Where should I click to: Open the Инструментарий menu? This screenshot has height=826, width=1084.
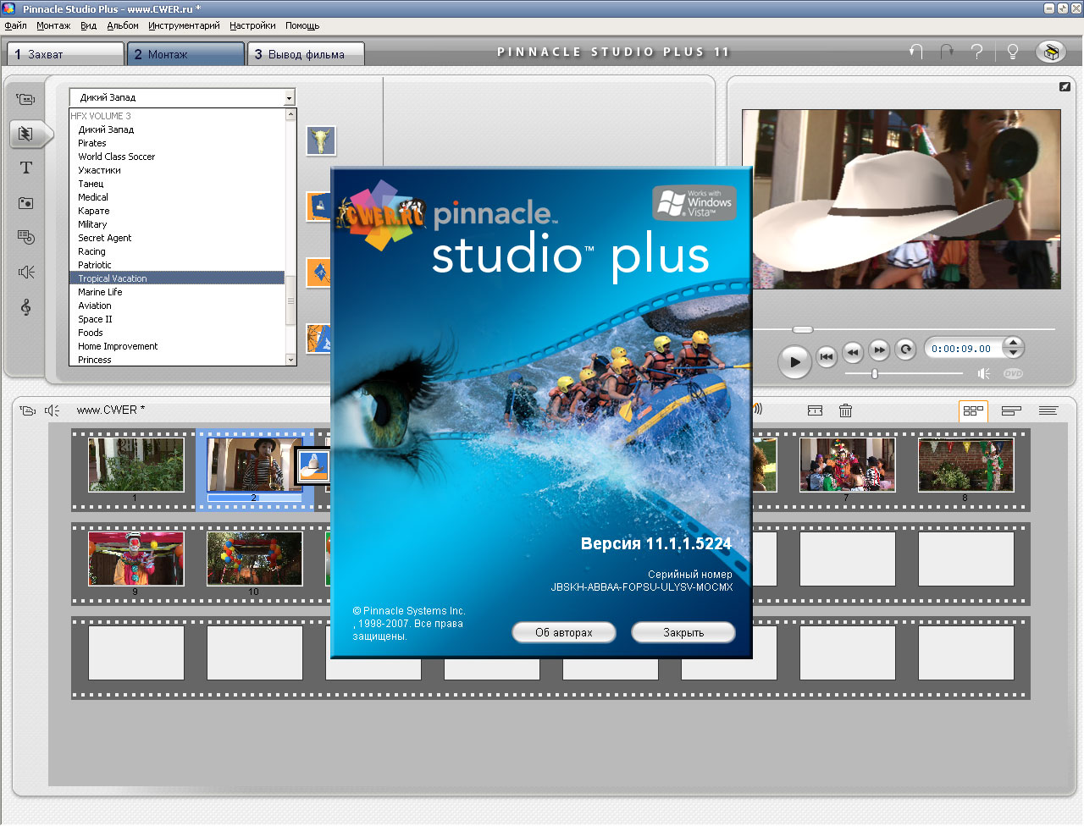click(184, 25)
